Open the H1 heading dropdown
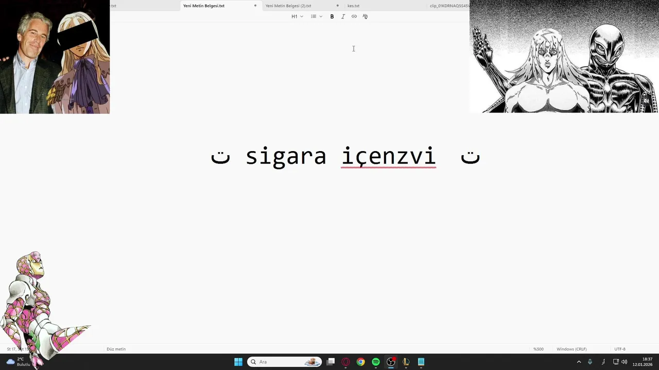The height and width of the screenshot is (370, 659). click(x=297, y=16)
